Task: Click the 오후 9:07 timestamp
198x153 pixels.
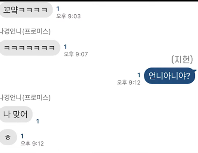Action: tap(76, 54)
